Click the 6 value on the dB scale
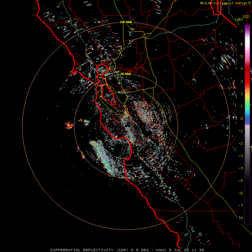Image resolution: width=252 pixels, height=252 pixels. click(x=242, y=44)
